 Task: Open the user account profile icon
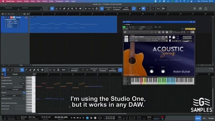point(195,9)
